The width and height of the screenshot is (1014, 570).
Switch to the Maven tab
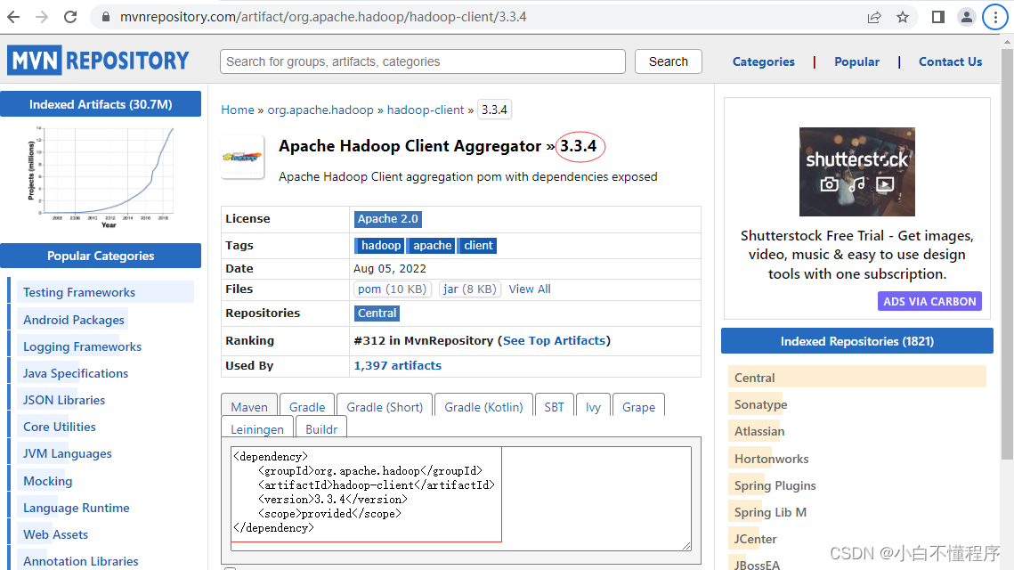click(249, 405)
